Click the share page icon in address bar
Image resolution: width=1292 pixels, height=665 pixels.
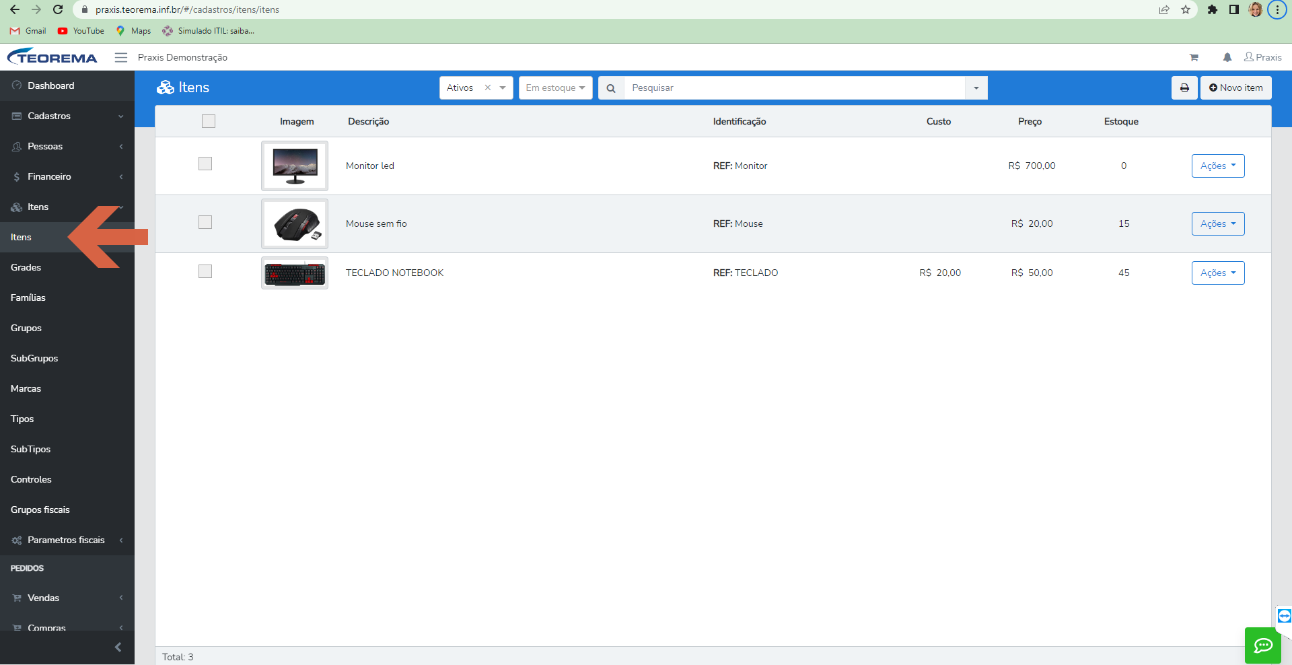pos(1164,9)
